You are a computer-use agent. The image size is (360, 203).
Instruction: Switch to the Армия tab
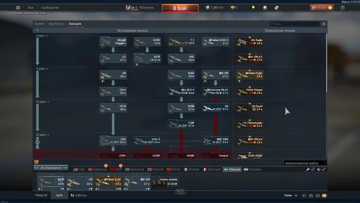39,24
